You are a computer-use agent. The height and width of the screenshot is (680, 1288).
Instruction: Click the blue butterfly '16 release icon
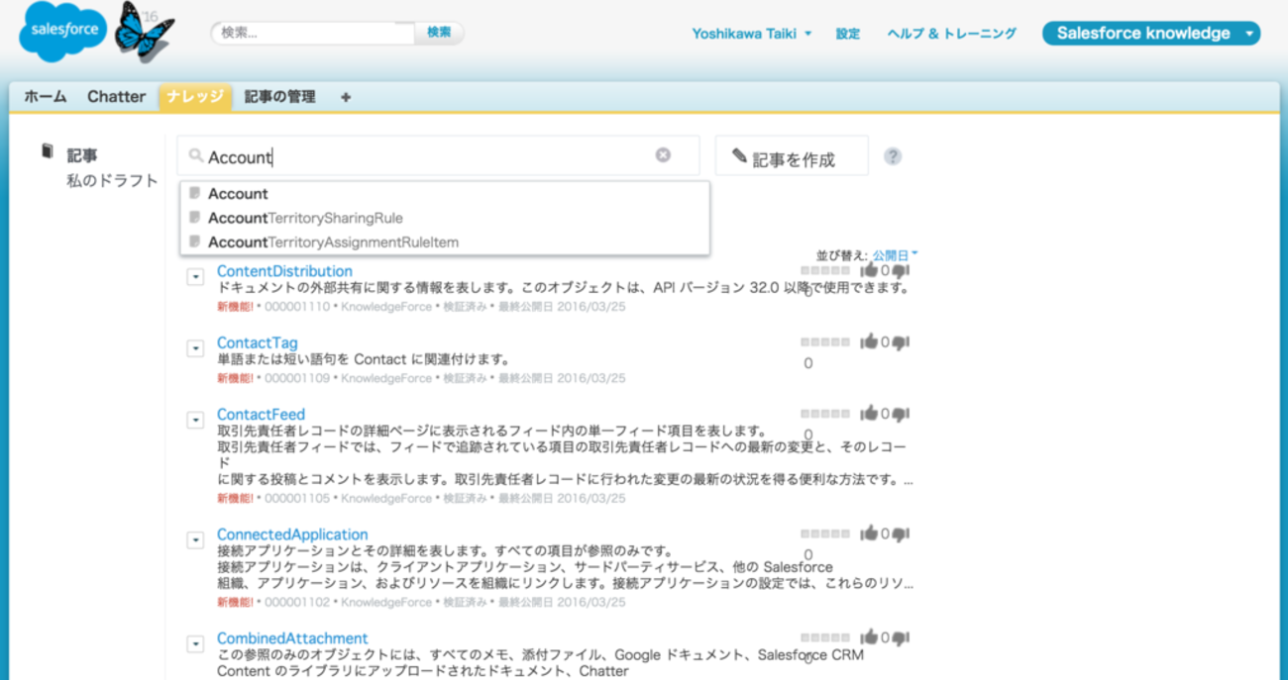click(x=145, y=32)
